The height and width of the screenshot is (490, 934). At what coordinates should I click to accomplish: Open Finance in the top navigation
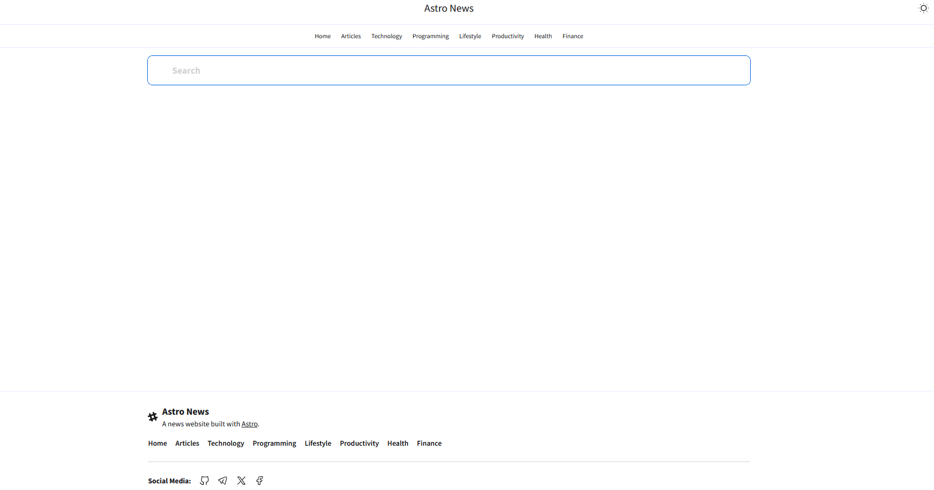(572, 37)
